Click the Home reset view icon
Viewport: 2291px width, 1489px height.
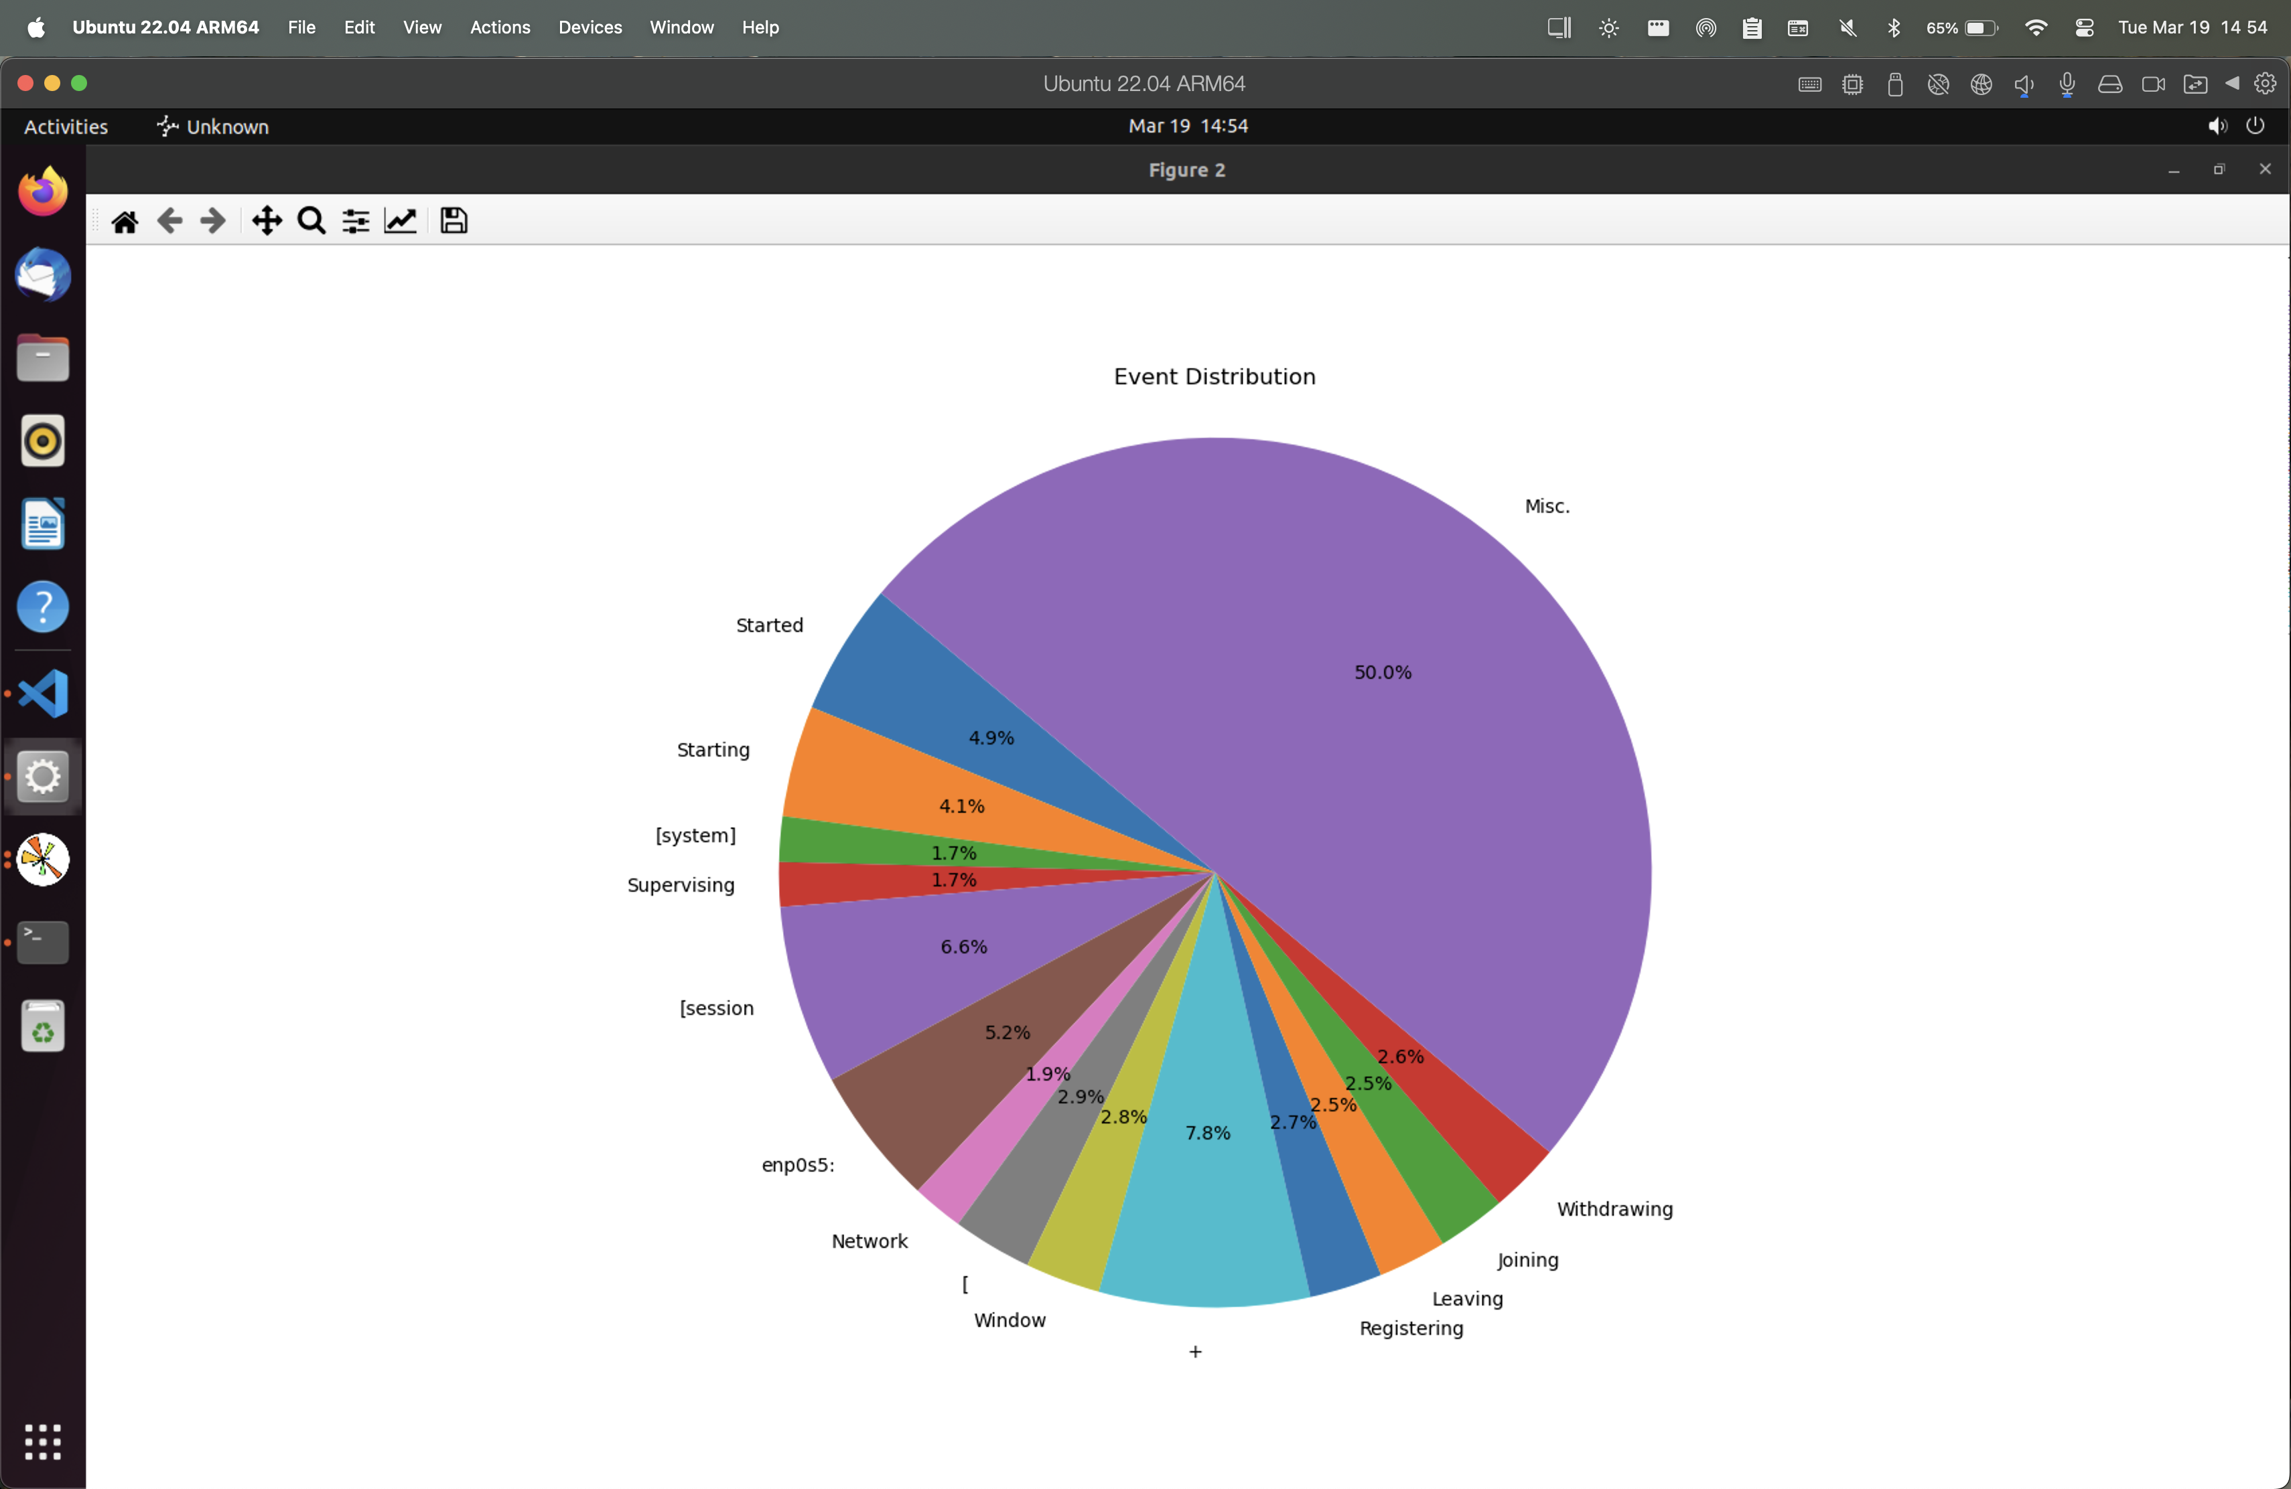pyautogui.click(x=125, y=221)
